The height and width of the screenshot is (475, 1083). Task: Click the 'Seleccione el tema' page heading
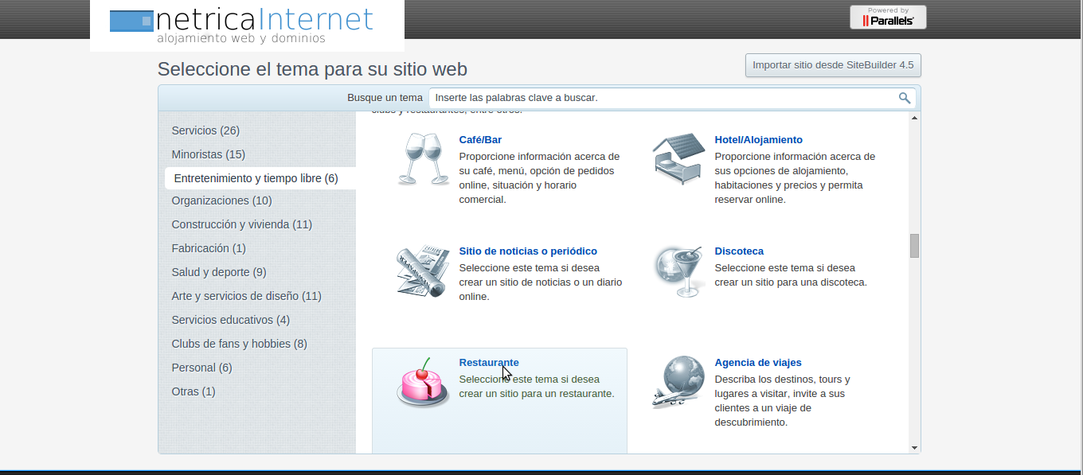pyautogui.click(x=312, y=69)
